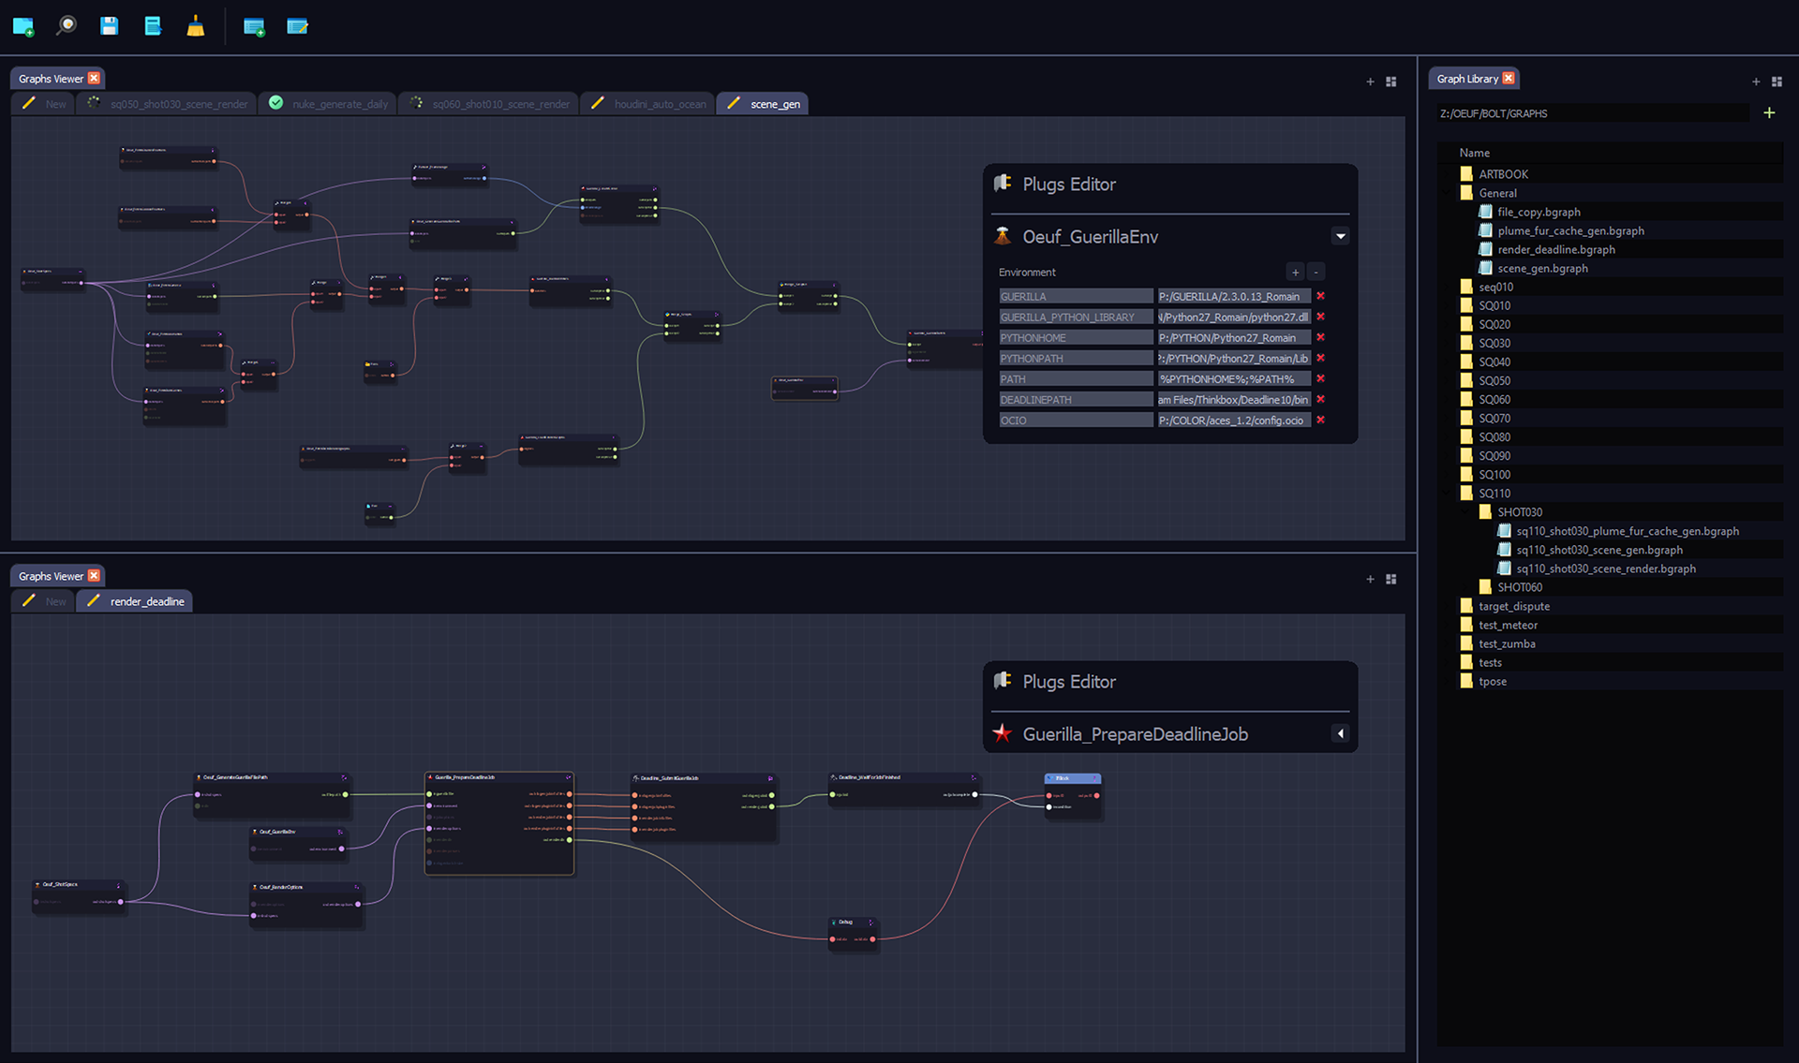Screen dimensions: 1799x1063
Task: Delete the PYTHONPATH environment variable row
Action: (x=1320, y=358)
